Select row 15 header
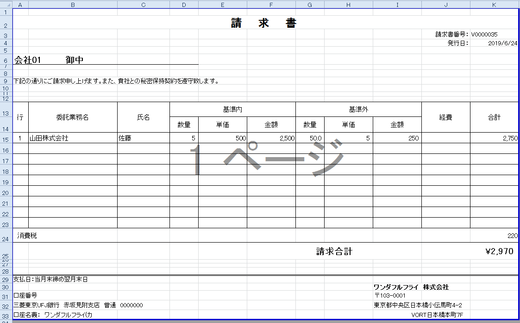Viewport: 520px width, 323px height. pos(6,138)
